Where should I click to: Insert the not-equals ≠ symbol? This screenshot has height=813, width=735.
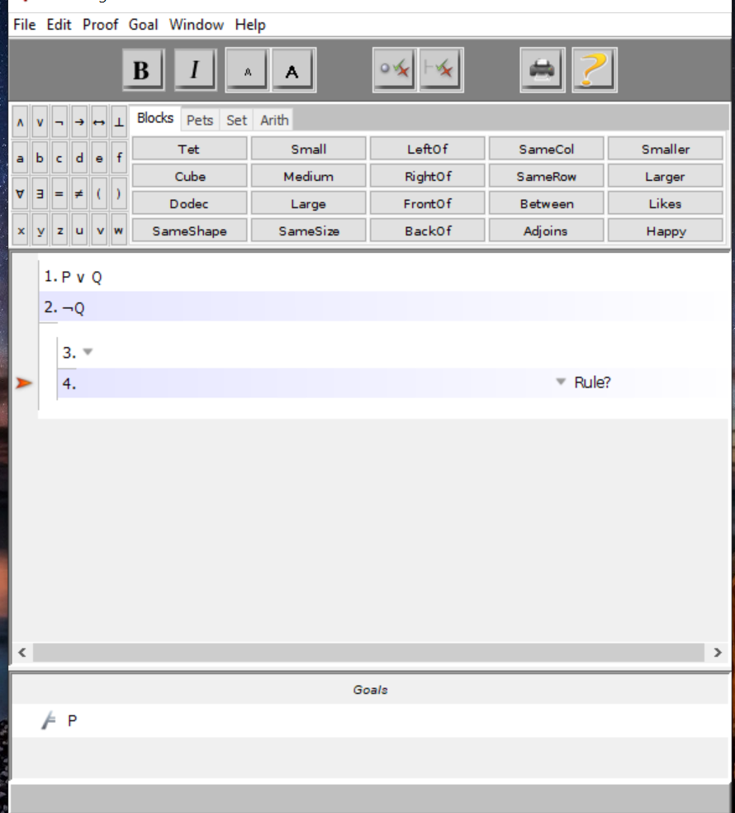79,193
